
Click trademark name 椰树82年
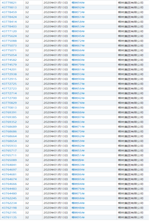(x=78, y=146)
